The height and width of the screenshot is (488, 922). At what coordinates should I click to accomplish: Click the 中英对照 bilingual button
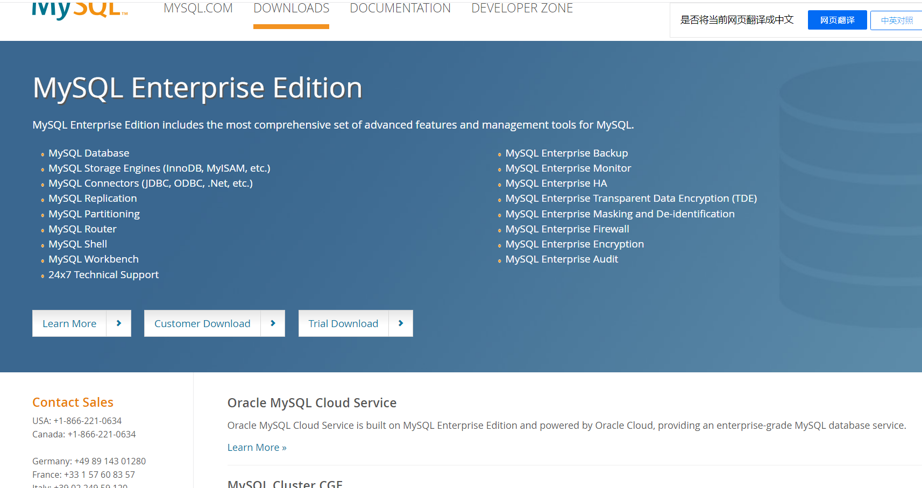click(896, 20)
